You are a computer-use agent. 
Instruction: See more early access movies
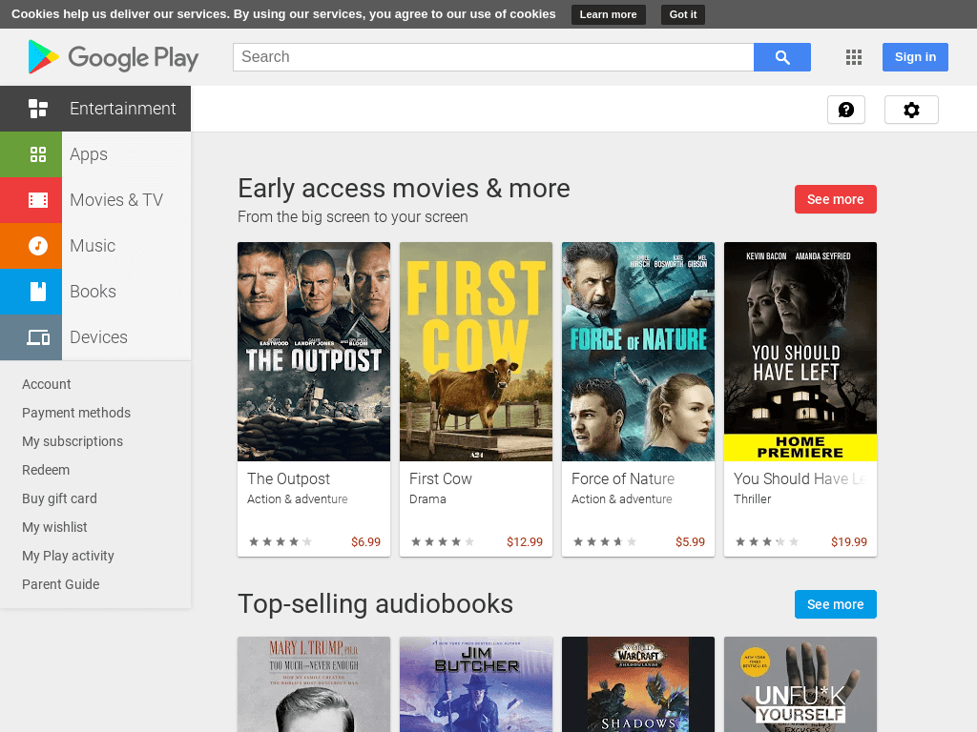coord(836,199)
